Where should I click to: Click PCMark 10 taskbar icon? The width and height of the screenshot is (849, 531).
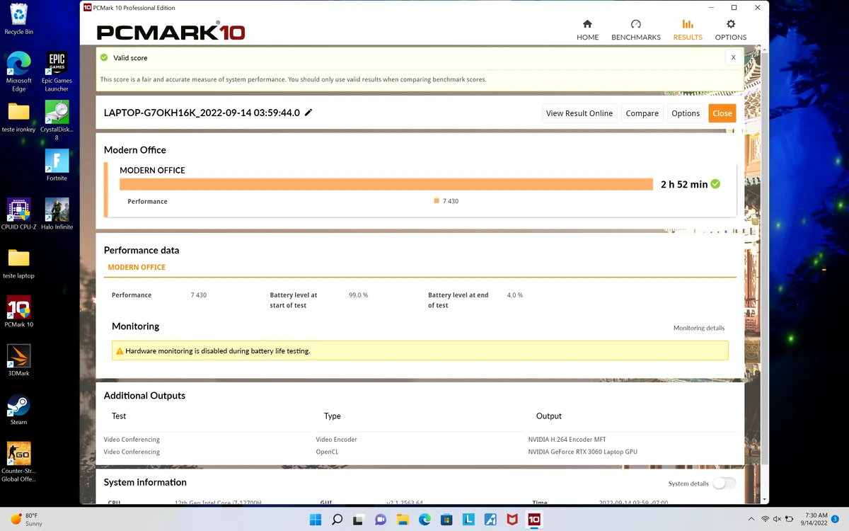click(x=534, y=519)
